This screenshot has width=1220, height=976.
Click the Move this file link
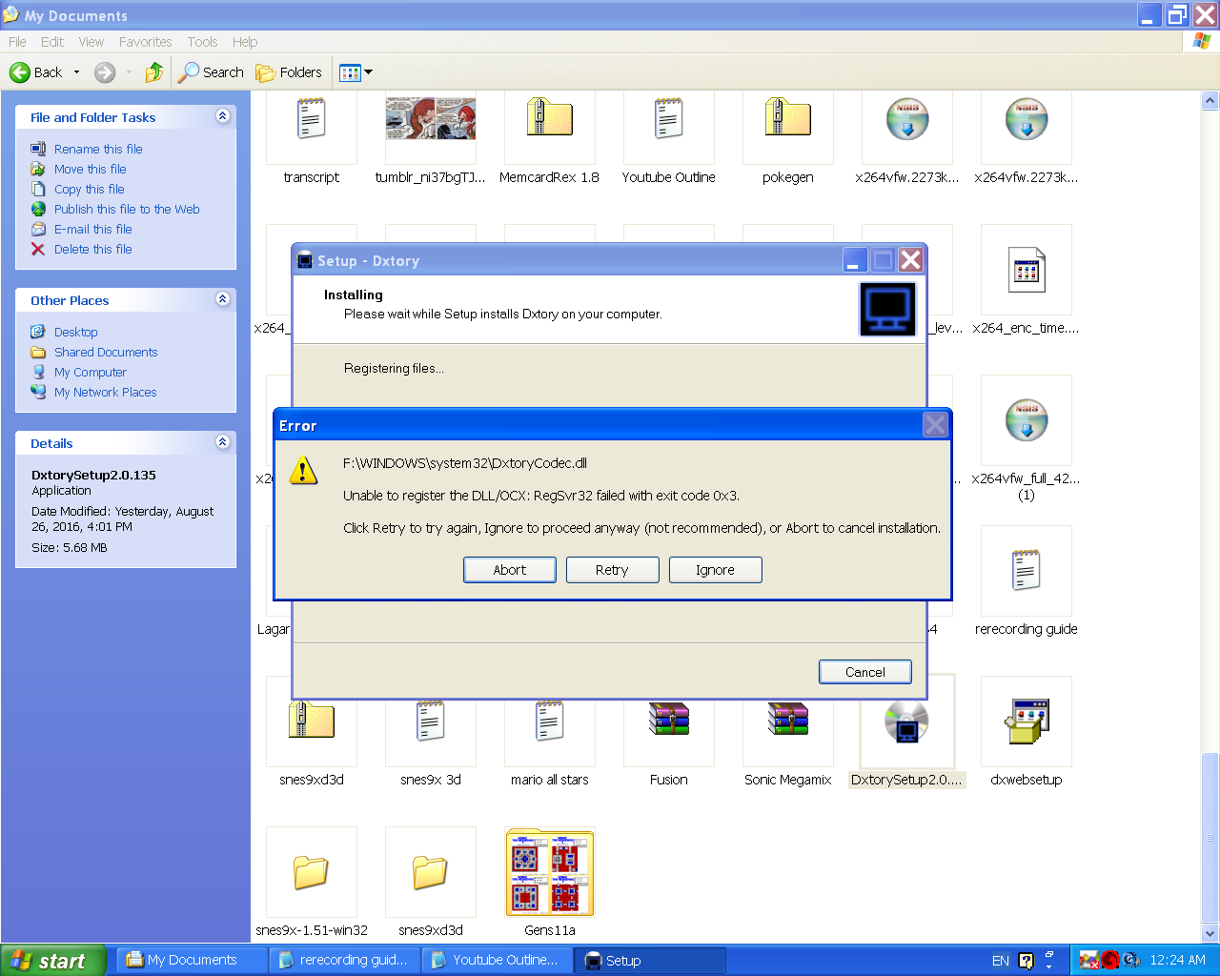[x=91, y=170]
